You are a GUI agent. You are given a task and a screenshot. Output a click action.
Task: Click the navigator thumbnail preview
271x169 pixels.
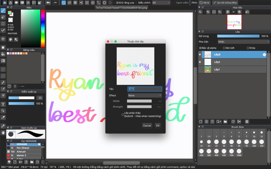[x=234, y=22]
